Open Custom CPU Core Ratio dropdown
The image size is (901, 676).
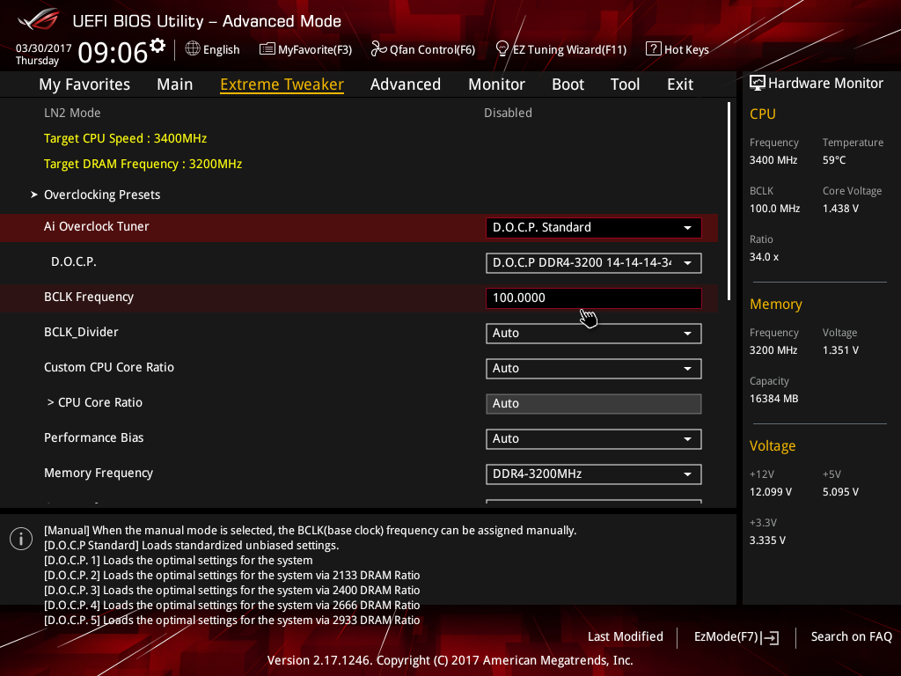[593, 368]
